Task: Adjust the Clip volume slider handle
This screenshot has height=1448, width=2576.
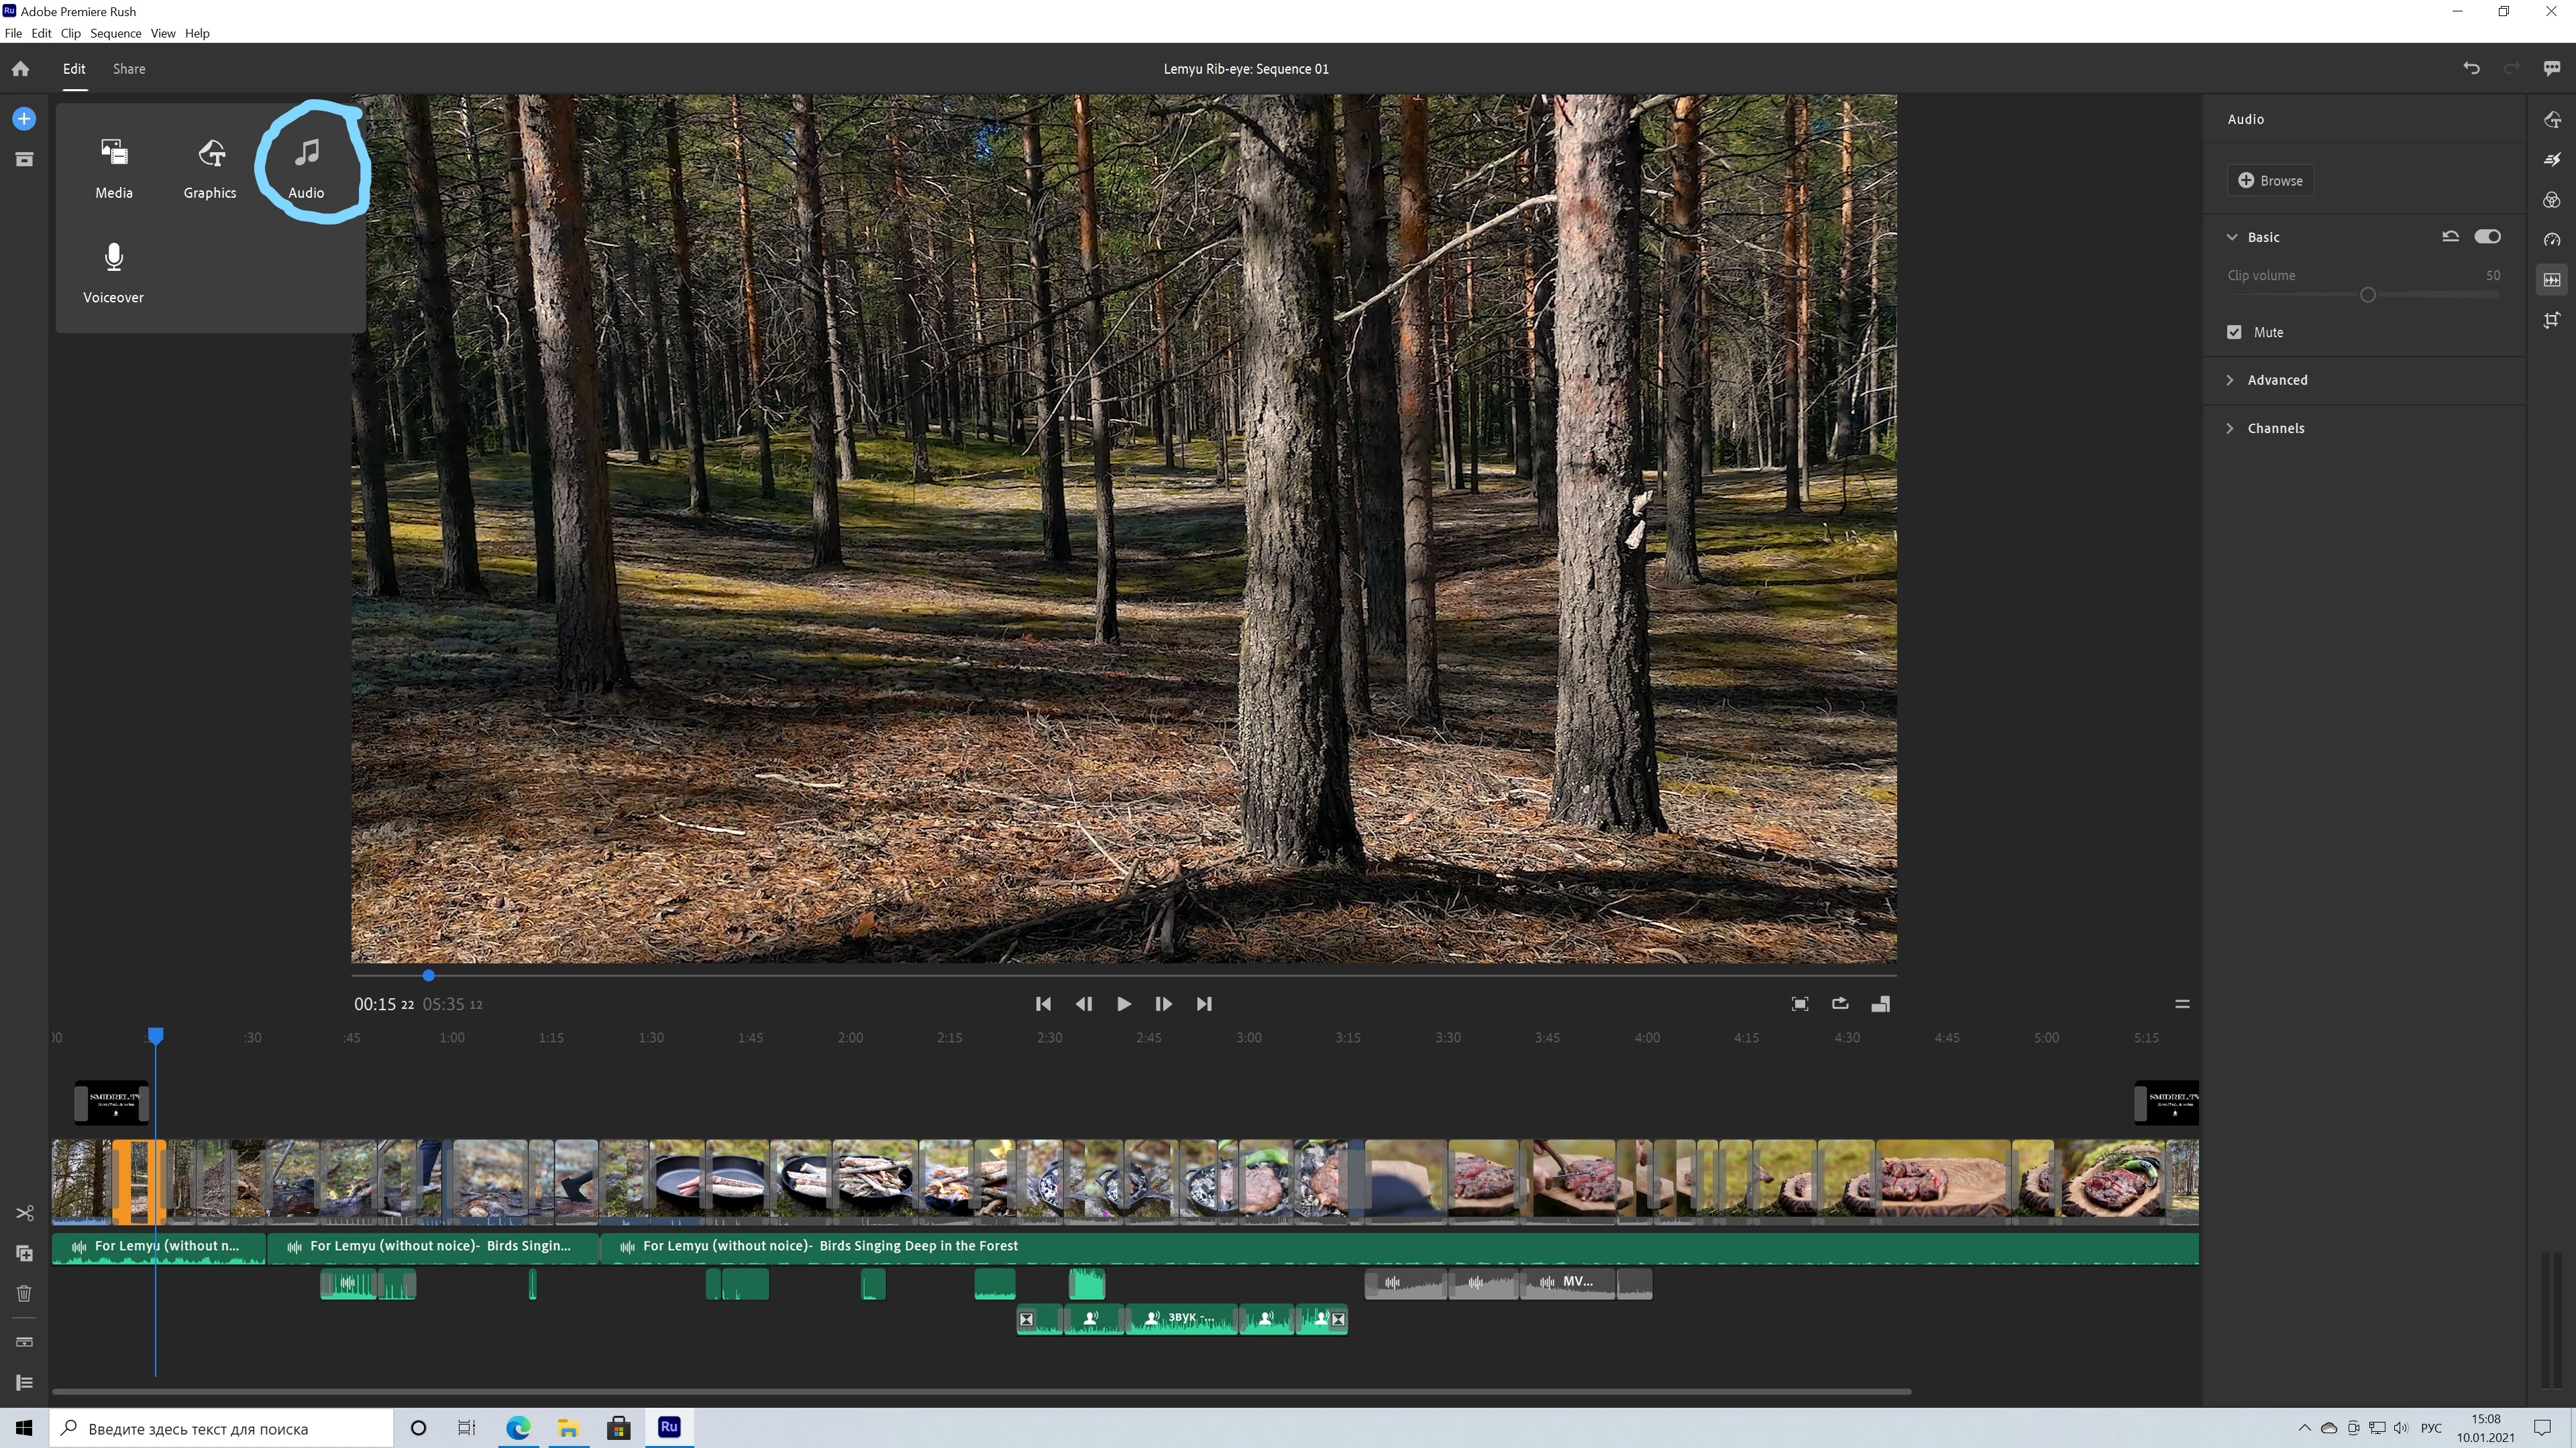Action: 2367,296
